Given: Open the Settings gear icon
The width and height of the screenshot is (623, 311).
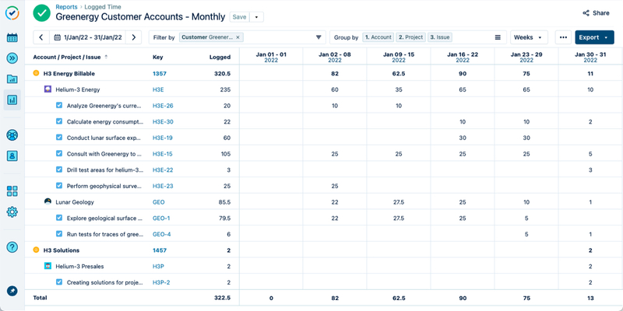Looking at the screenshot, I should click(x=12, y=212).
